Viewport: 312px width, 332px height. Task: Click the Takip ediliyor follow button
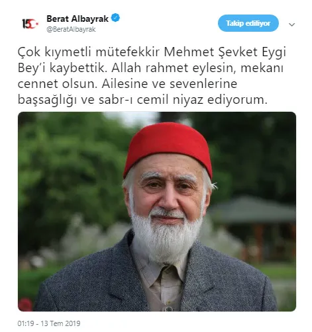[248, 23]
